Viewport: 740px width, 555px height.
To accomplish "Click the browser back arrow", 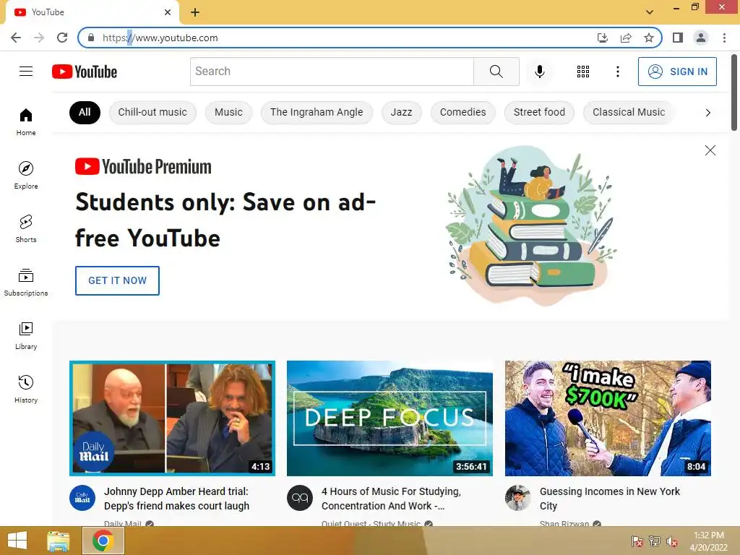I will 16,38.
